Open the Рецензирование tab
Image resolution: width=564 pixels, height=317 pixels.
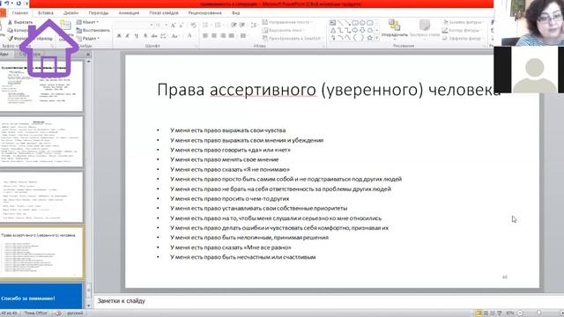pyautogui.click(x=205, y=12)
